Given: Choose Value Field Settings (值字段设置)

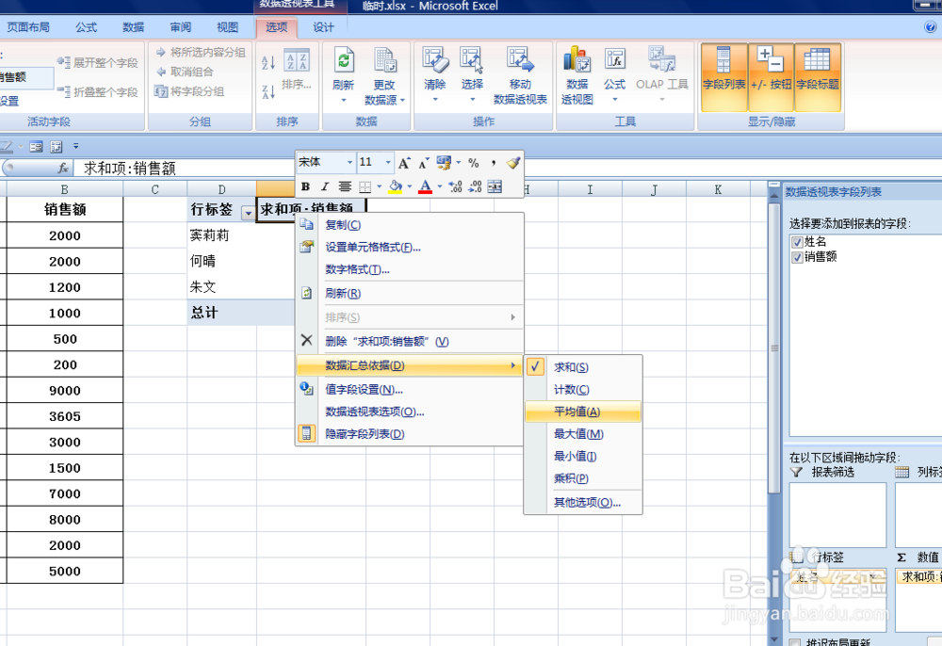Looking at the screenshot, I should coord(409,390).
